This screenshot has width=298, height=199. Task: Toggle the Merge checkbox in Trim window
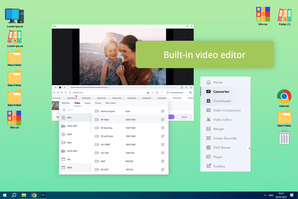point(54,117)
